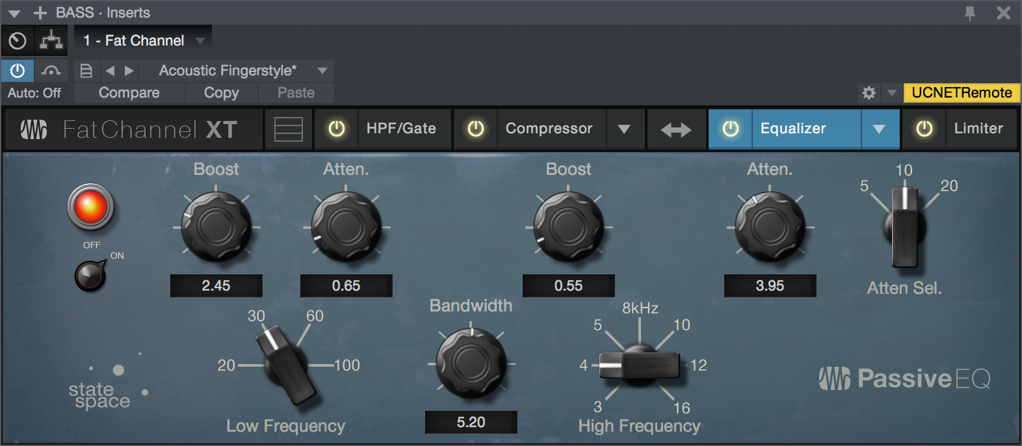Set Low Frequency to 60
Screen dimensions: 1022x446
point(315,316)
